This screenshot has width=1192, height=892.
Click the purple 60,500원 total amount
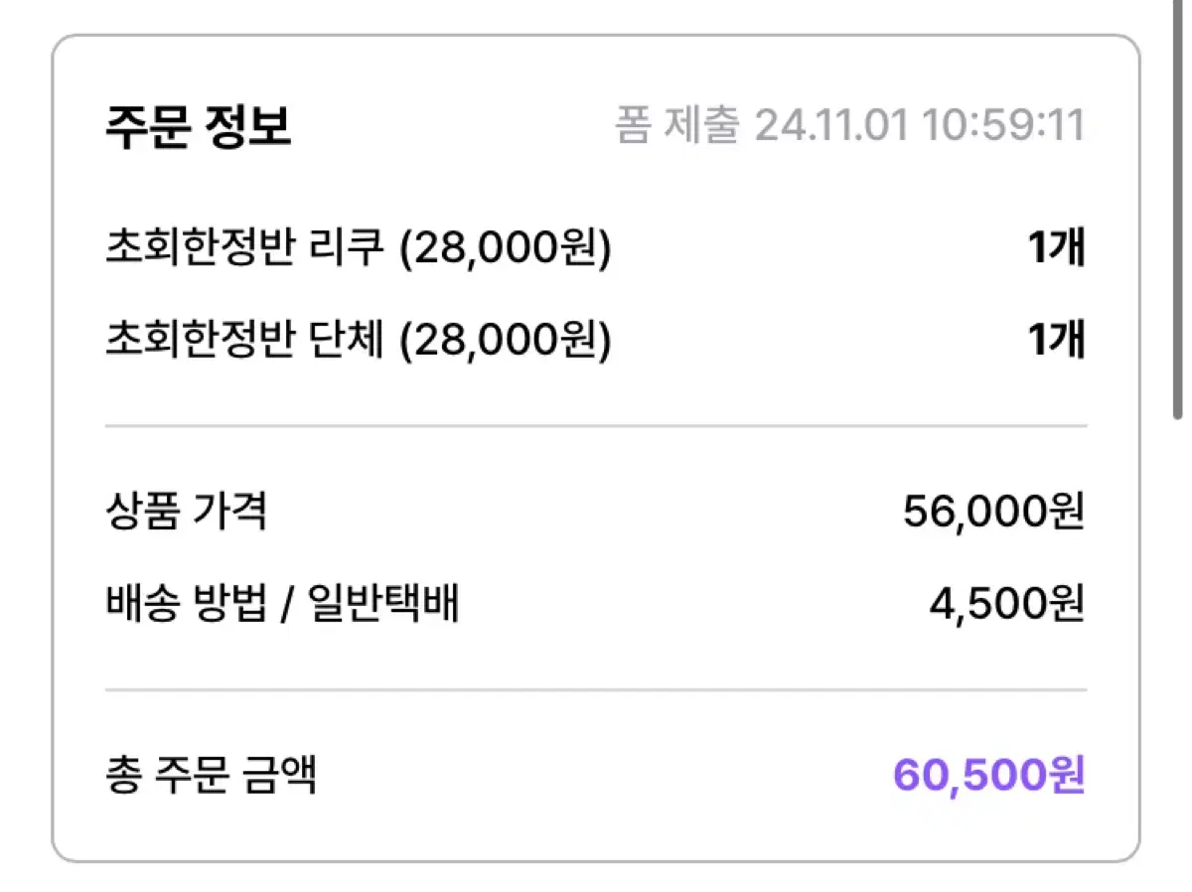(987, 775)
